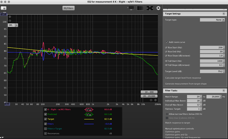Click the 105.0 top axis limit box

[4, 15]
